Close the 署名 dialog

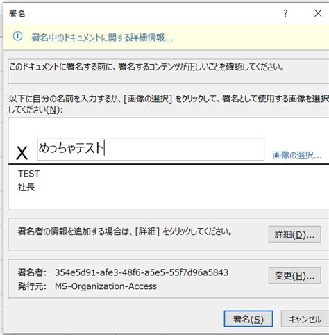point(318,13)
